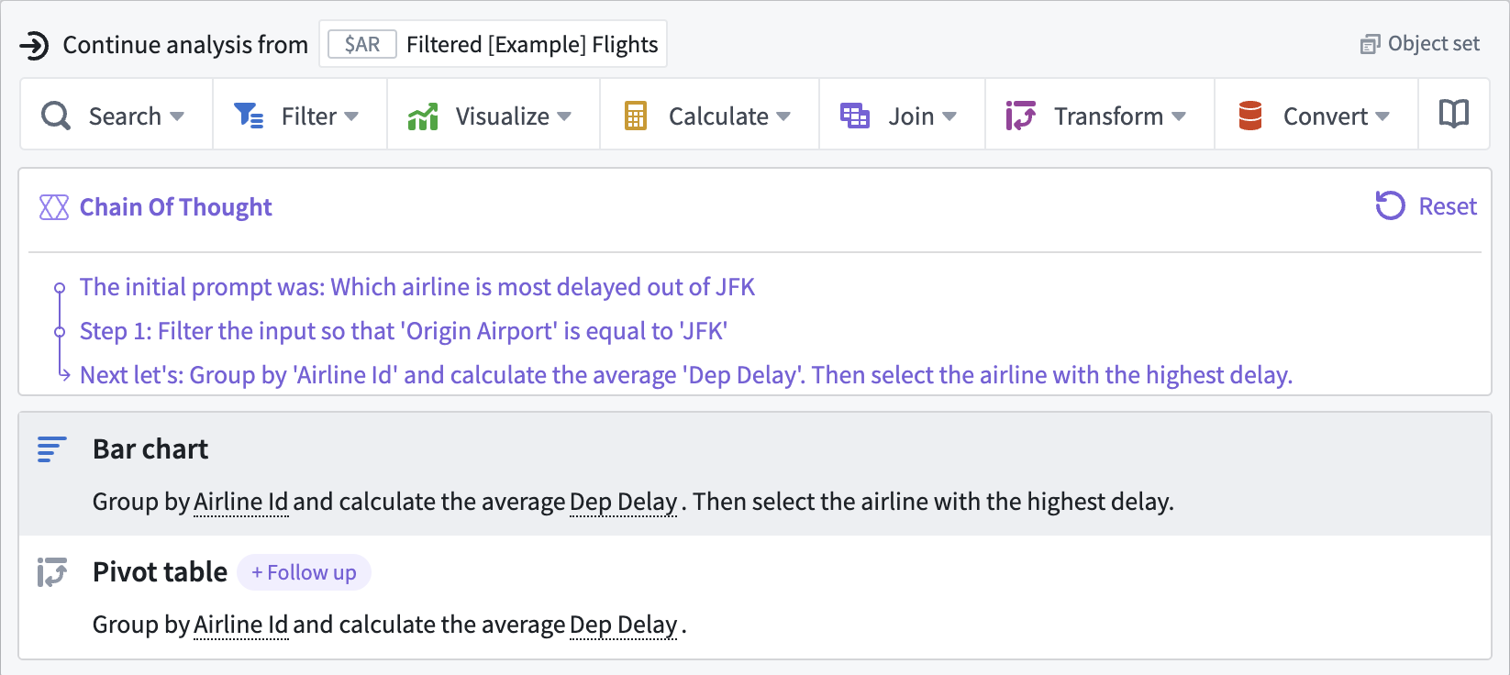Click the + Follow up button

click(304, 572)
